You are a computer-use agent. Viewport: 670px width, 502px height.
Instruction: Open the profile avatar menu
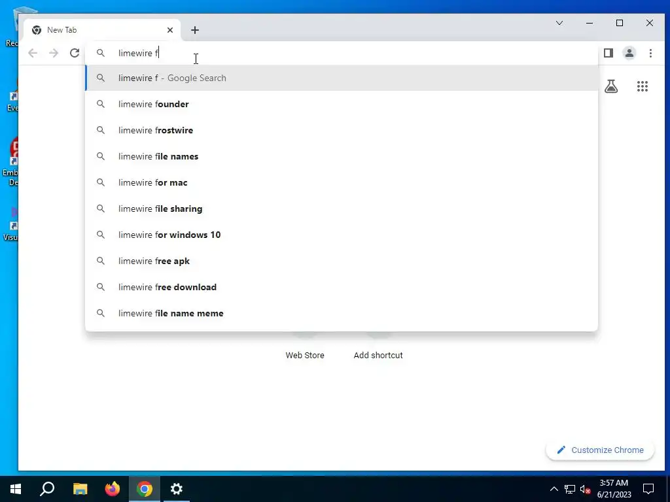[x=629, y=53]
